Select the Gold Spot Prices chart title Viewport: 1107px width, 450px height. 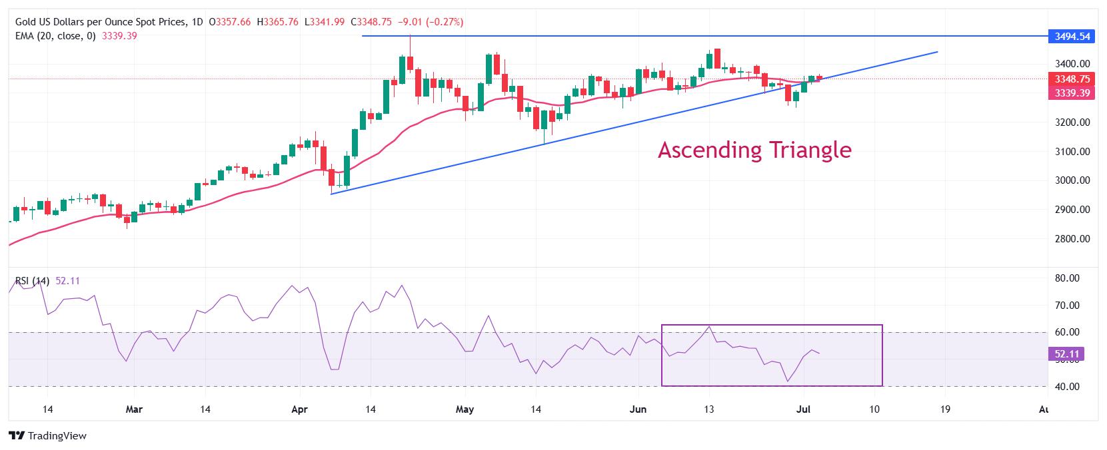100,22
